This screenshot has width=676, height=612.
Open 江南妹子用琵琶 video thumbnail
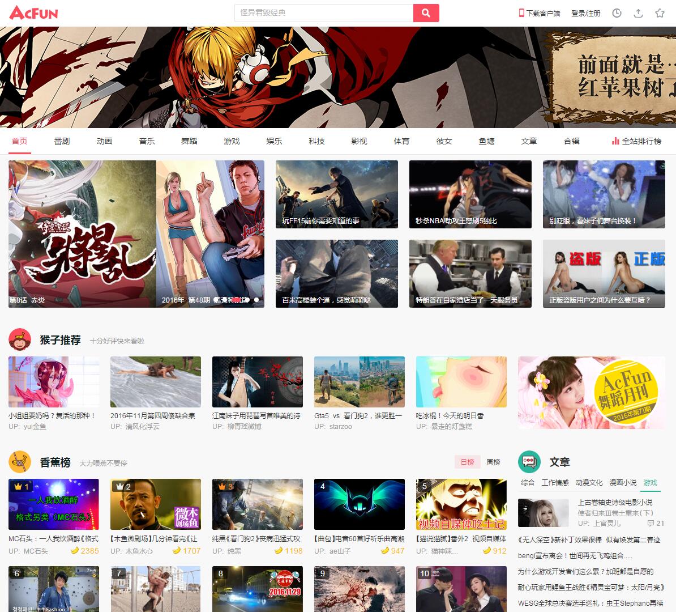point(258,382)
